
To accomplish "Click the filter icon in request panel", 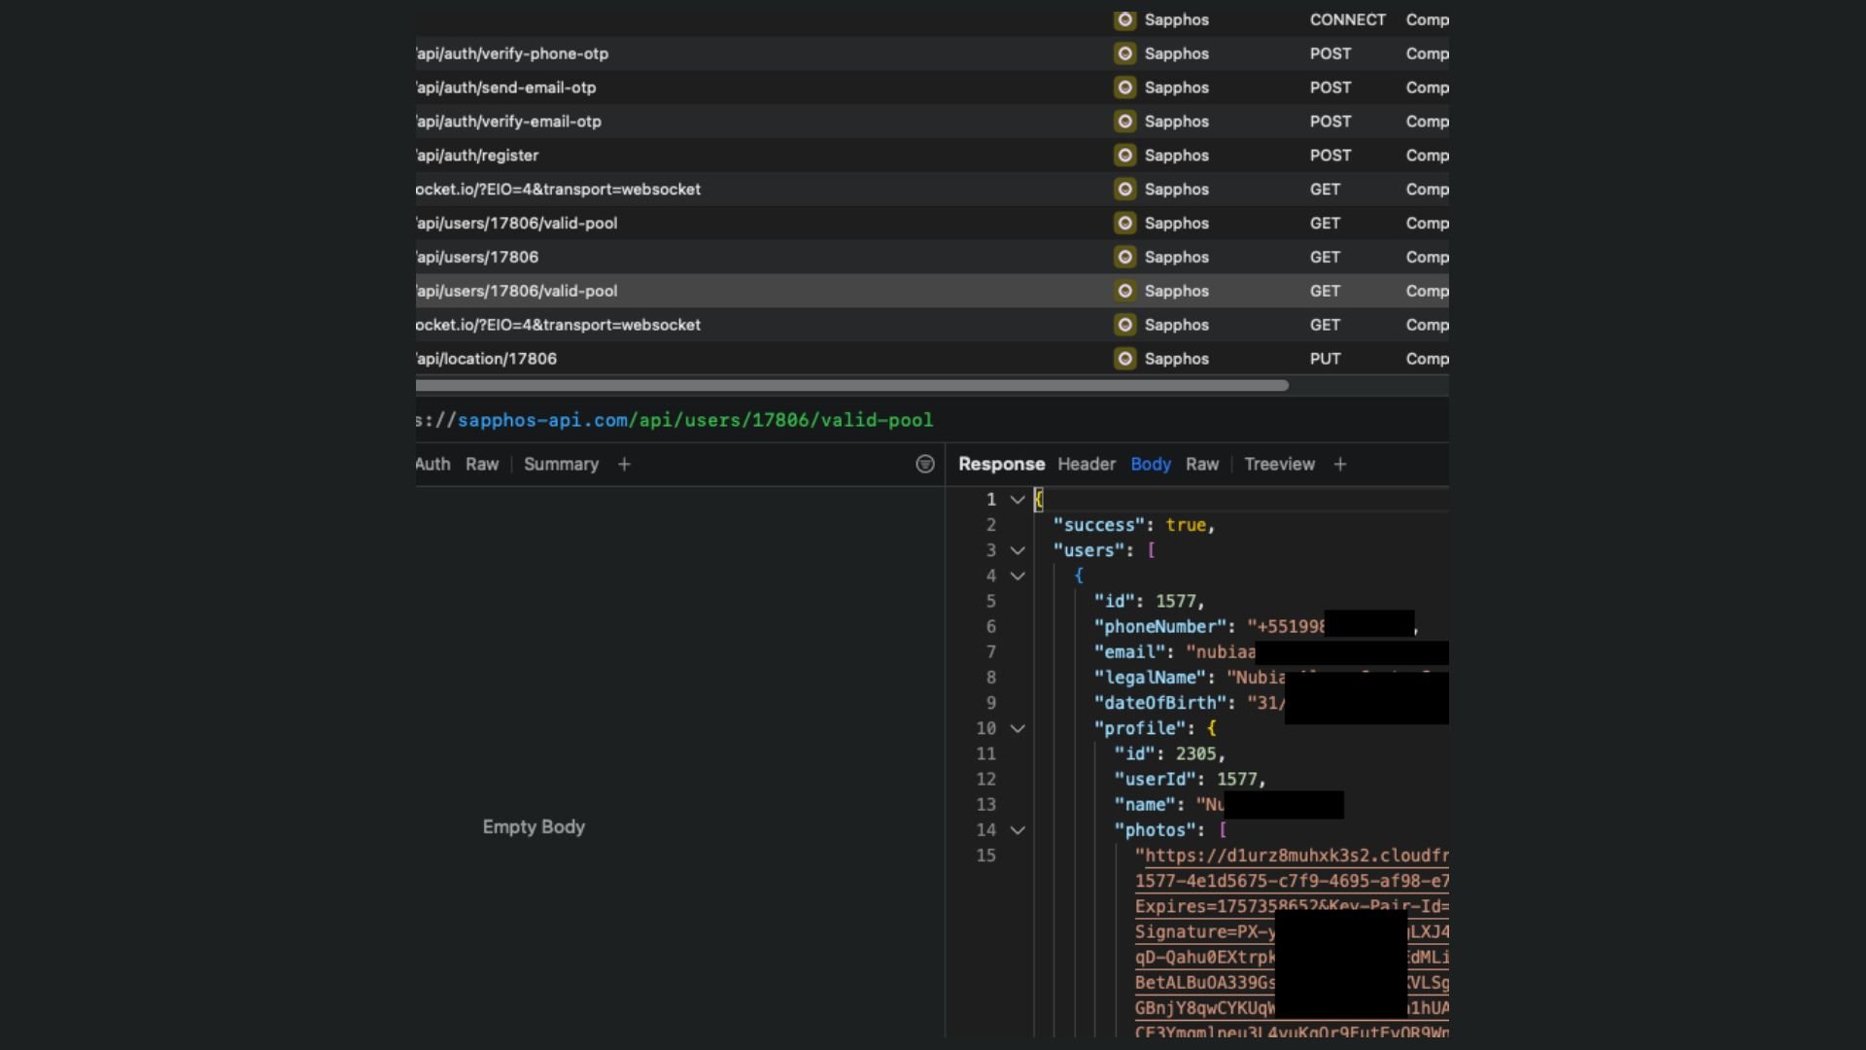I will click(x=924, y=465).
